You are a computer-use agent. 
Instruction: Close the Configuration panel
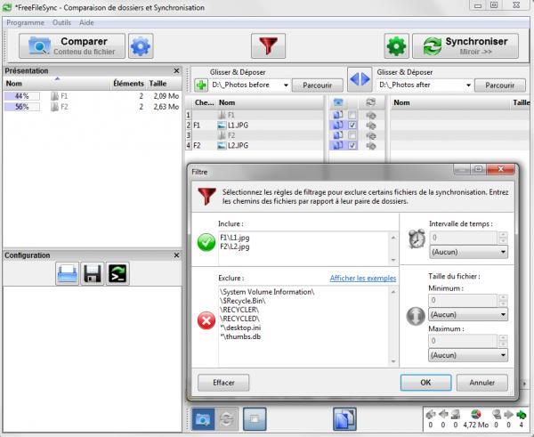[x=176, y=255]
